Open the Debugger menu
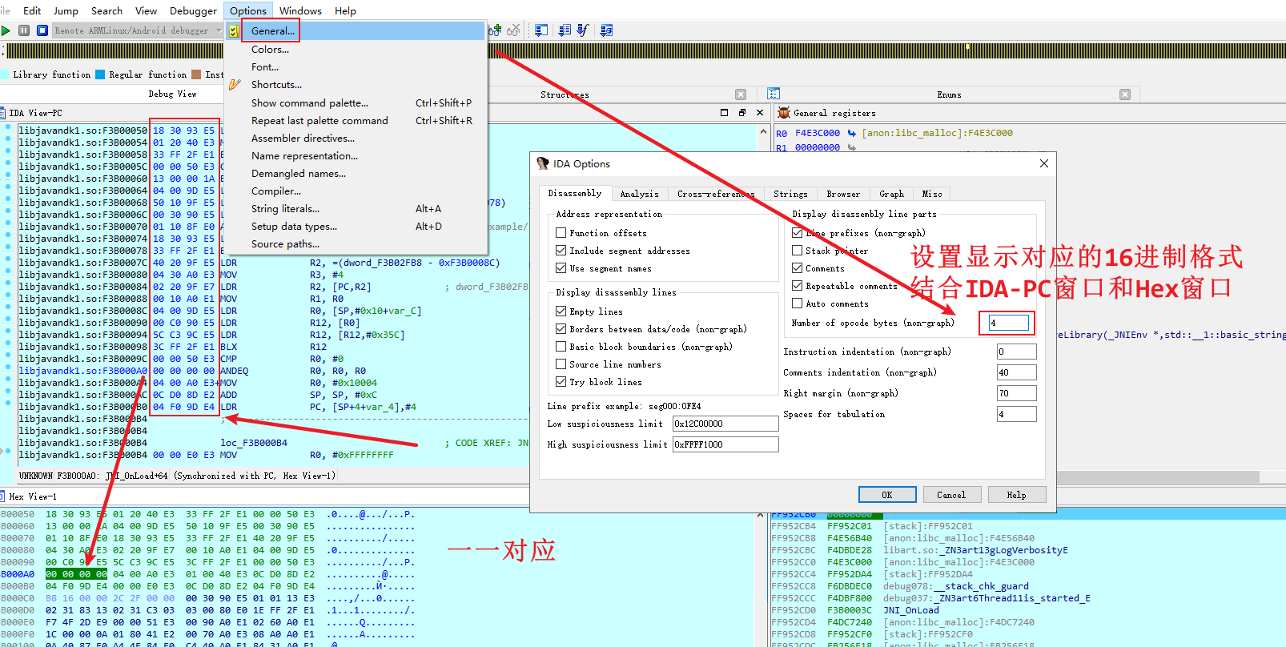The width and height of the screenshot is (1286, 647). [193, 10]
